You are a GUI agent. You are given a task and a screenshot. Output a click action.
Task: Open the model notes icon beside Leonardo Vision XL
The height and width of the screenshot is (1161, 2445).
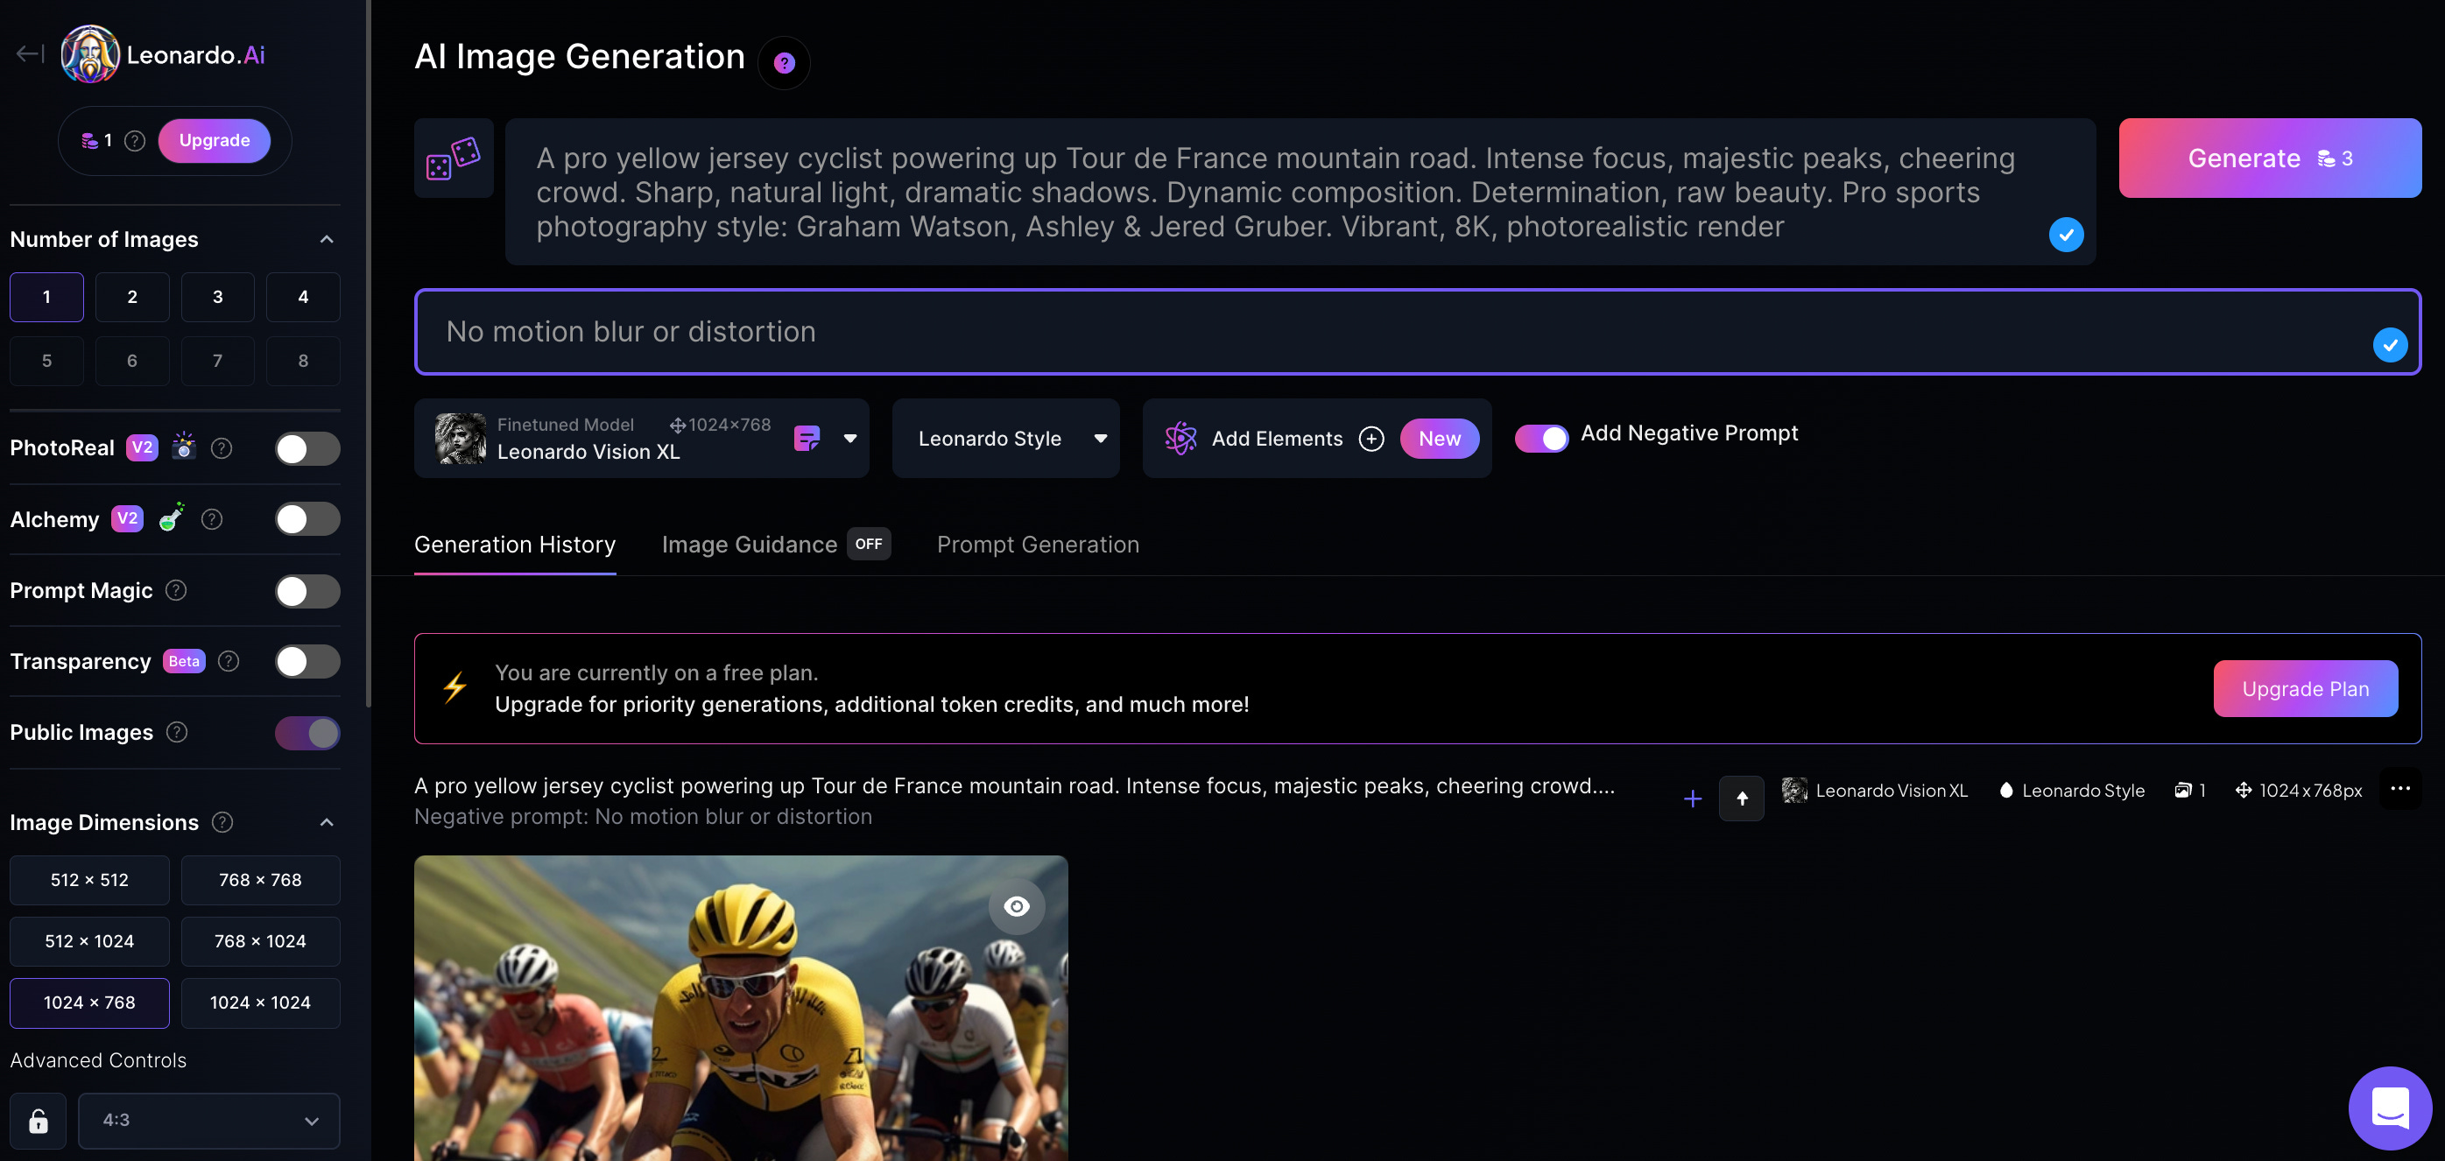[806, 438]
